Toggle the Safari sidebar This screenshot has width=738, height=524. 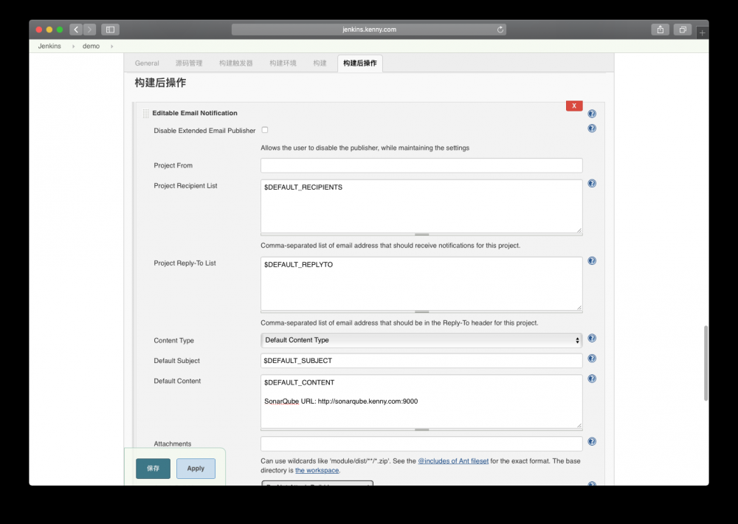pos(109,30)
